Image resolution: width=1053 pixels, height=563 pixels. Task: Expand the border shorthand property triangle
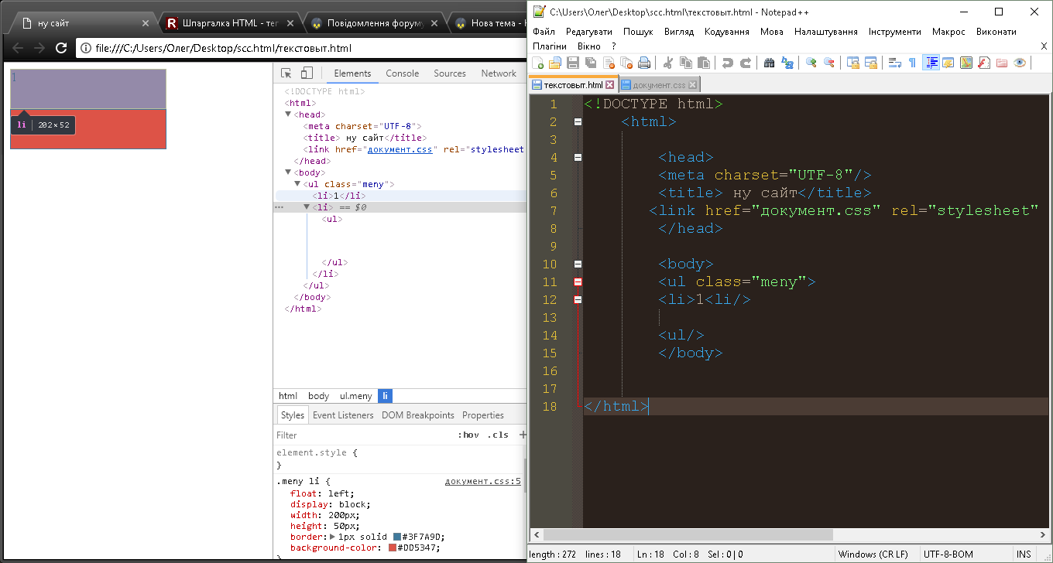(333, 537)
